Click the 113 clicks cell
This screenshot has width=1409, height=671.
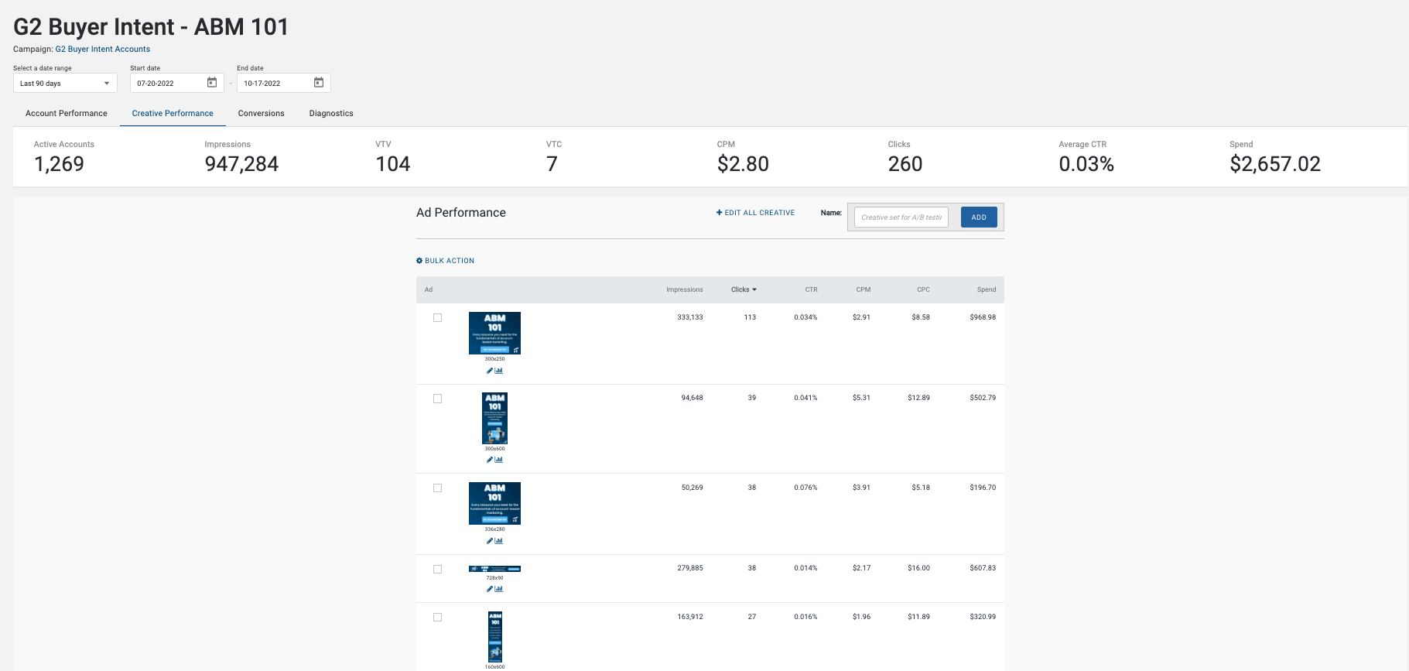click(750, 317)
